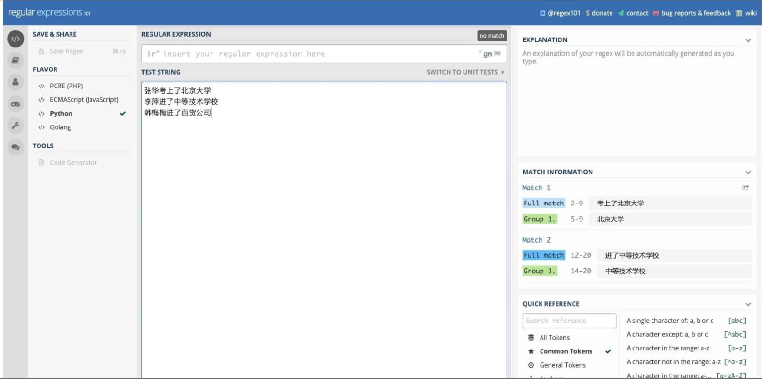Open bug reports & feedback link
This screenshot has height=379, width=762.
692,13
